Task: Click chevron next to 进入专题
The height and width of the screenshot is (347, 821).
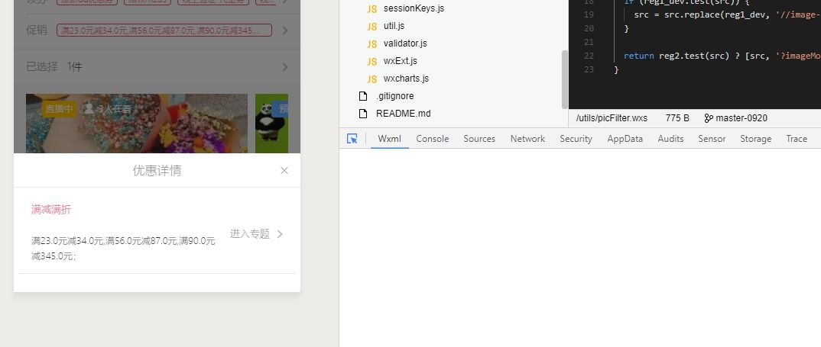Action: pyautogui.click(x=280, y=234)
